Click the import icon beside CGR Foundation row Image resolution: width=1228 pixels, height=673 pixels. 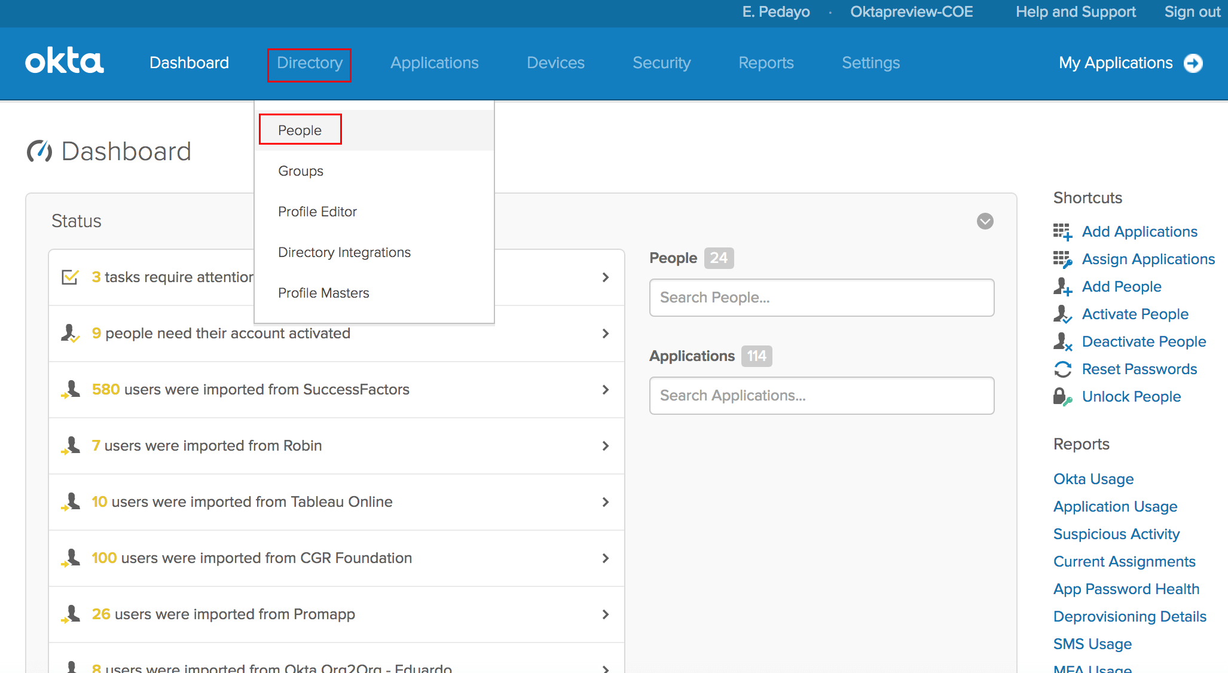[x=70, y=558]
